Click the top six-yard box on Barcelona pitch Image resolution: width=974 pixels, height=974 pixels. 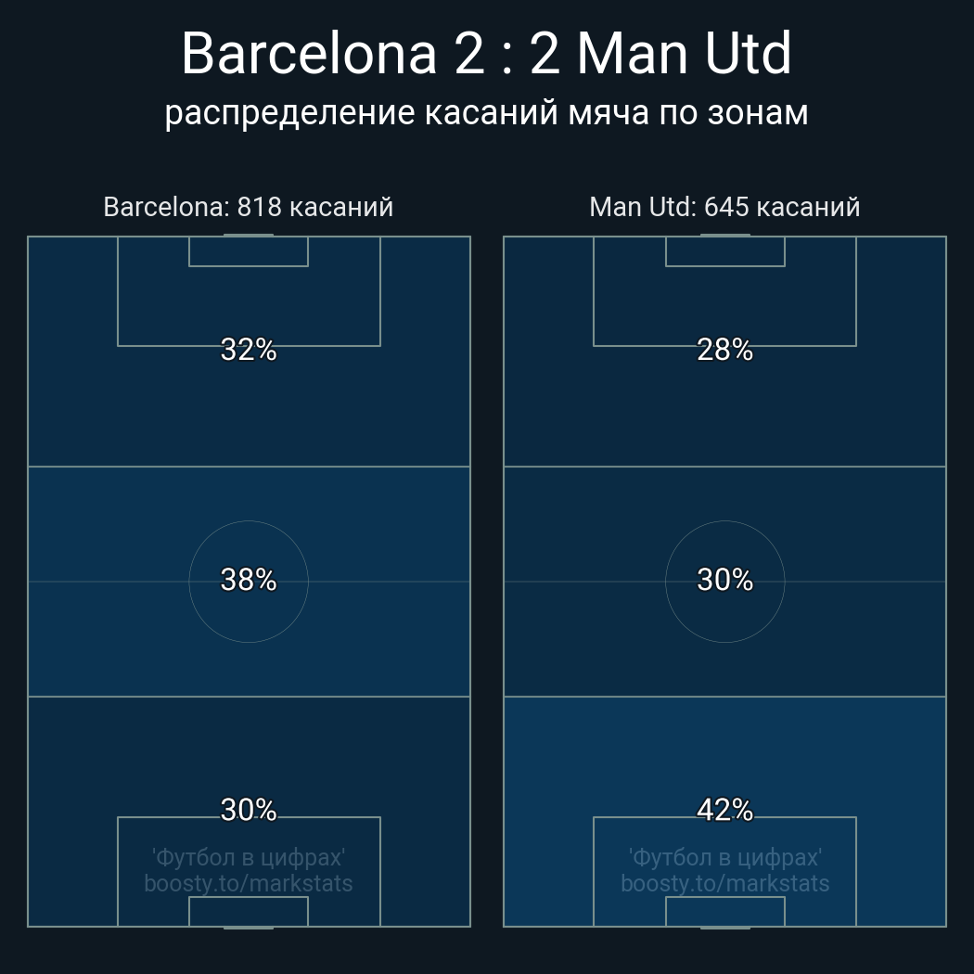point(249,251)
